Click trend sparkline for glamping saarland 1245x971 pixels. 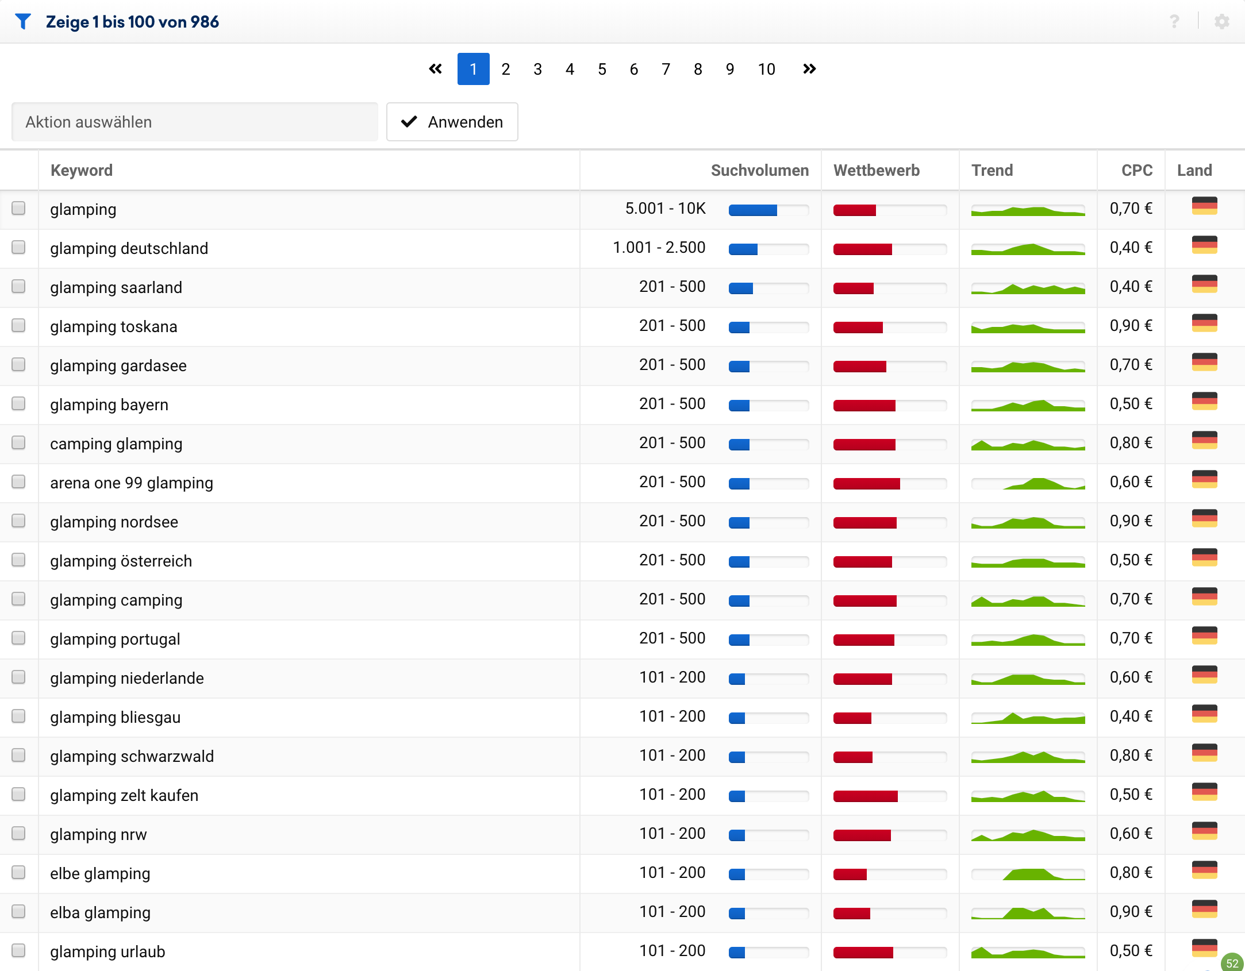click(x=1028, y=288)
